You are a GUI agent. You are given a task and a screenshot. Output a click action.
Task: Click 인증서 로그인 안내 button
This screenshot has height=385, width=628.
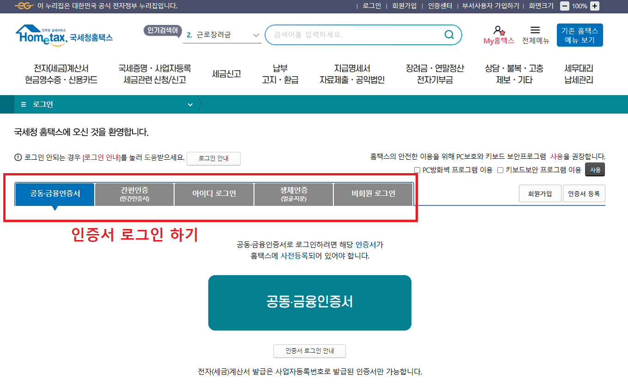coord(309,351)
